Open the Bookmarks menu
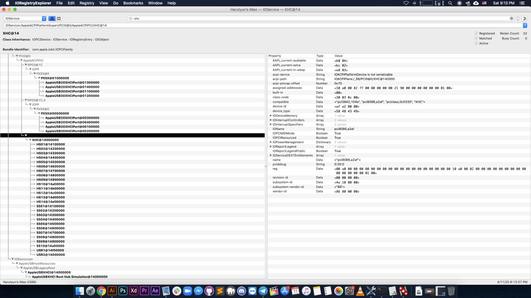The width and height of the screenshot is (531, 298). 132,3
